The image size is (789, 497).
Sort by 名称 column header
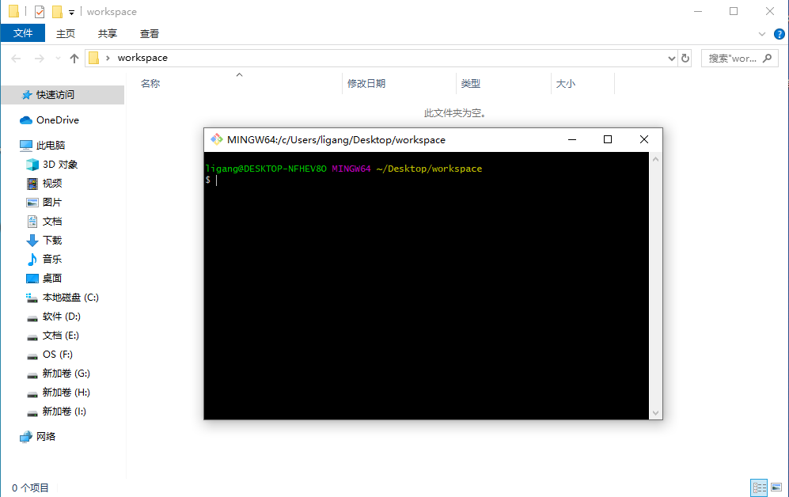pyautogui.click(x=150, y=84)
